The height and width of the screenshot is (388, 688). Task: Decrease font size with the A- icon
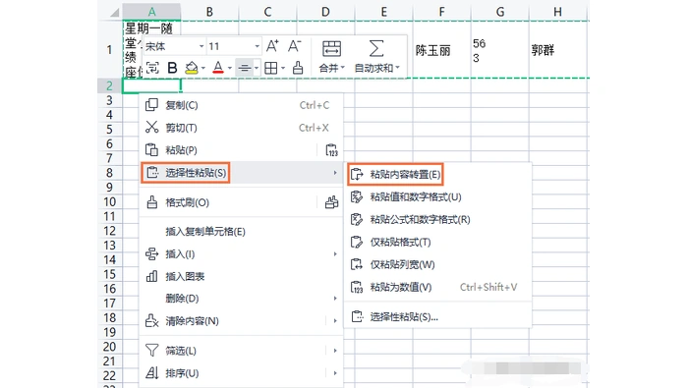tap(294, 46)
